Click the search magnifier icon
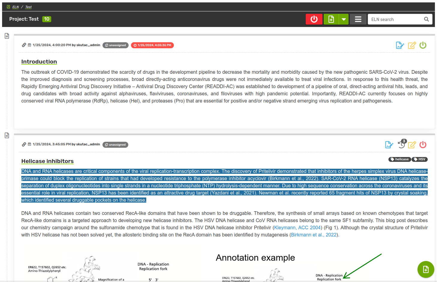437x282 pixels. click(426, 19)
